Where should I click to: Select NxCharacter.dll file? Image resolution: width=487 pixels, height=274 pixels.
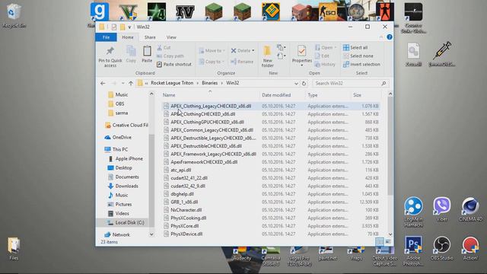[x=186, y=210]
